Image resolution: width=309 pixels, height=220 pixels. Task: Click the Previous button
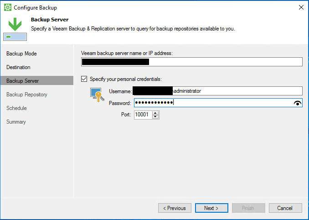pyautogui.click(x=175, y=208)
